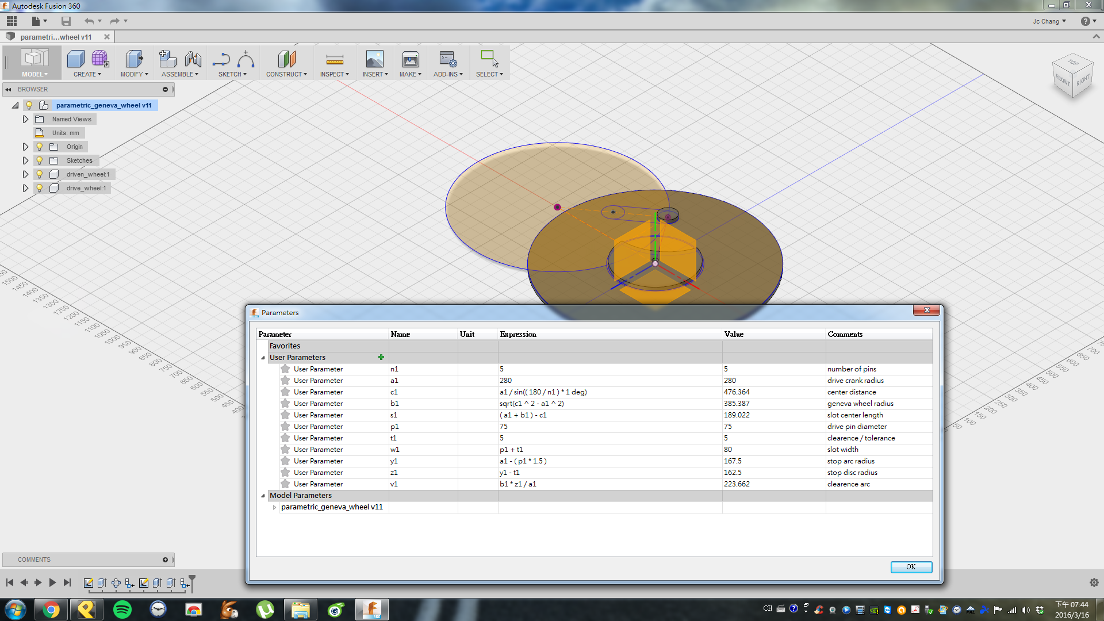Screen dimensions: 1104x621
Task: Toggle favorite star for parameter v1
Action: tap(285, 484)
